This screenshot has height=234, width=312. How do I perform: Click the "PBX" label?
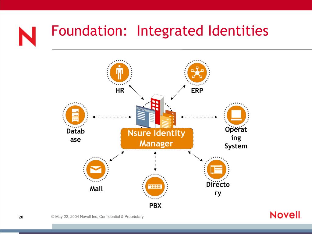click(155, 206)
